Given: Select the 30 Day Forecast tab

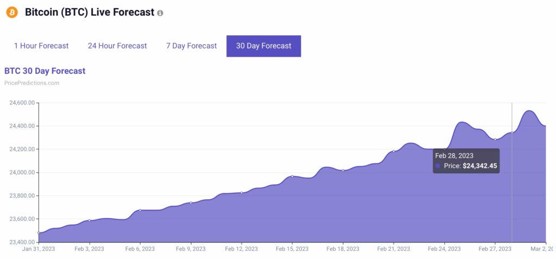Looking at the screenshot, I should 264,46.
